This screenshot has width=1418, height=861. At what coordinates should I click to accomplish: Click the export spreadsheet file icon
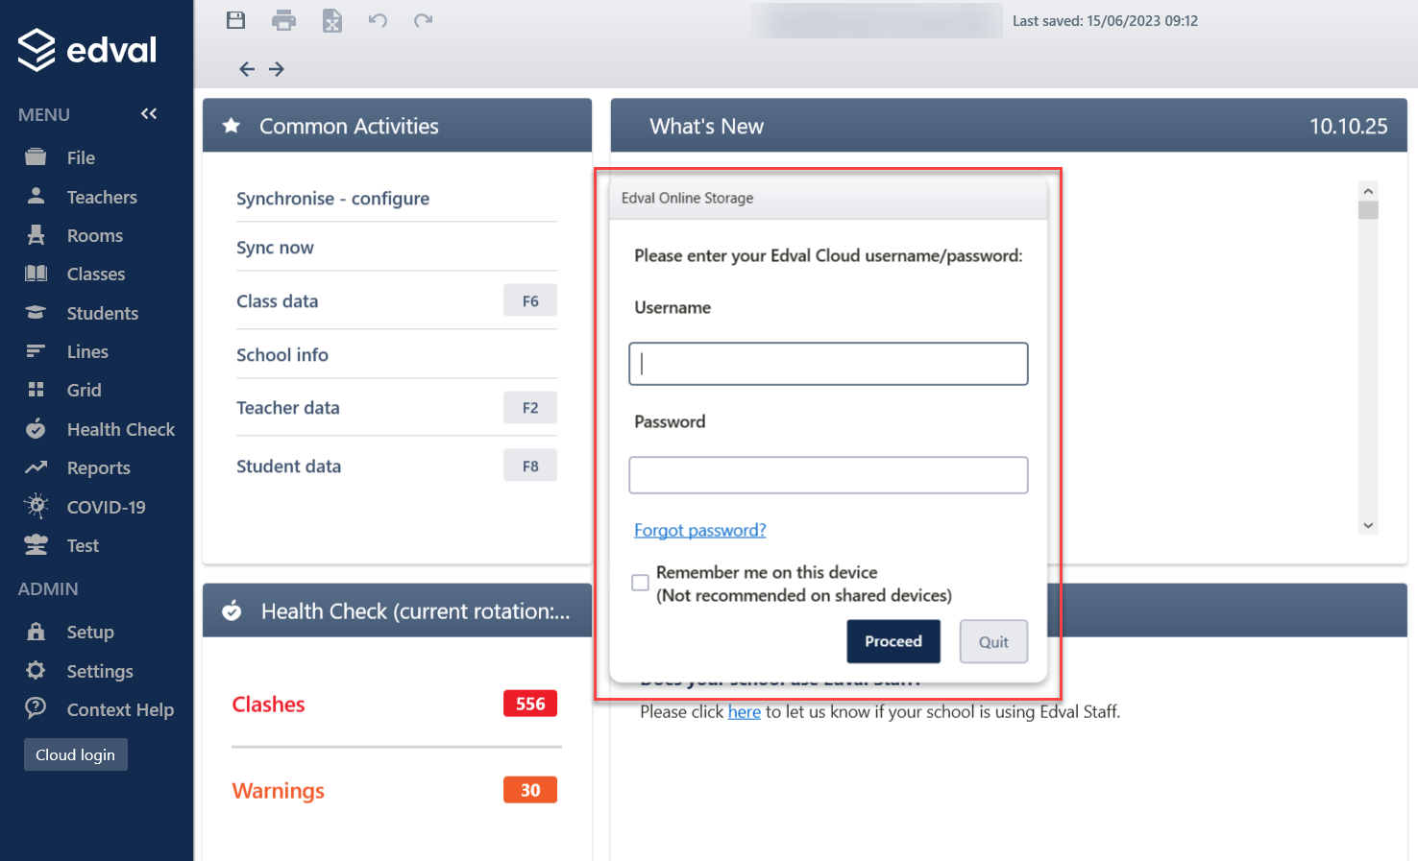click(x=332, y=20)
